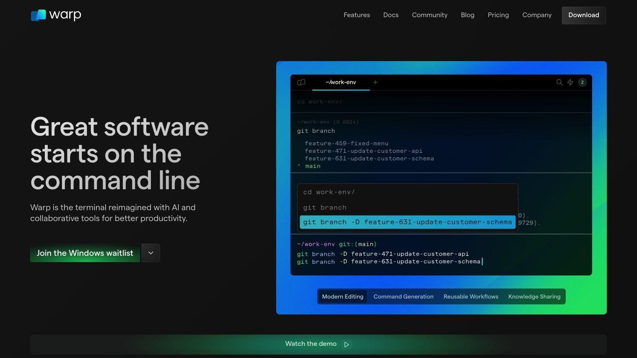637x358 pixels.
Task: Click 'git branch -D feature-471-update-customer-api' input line
Action: 383,254
